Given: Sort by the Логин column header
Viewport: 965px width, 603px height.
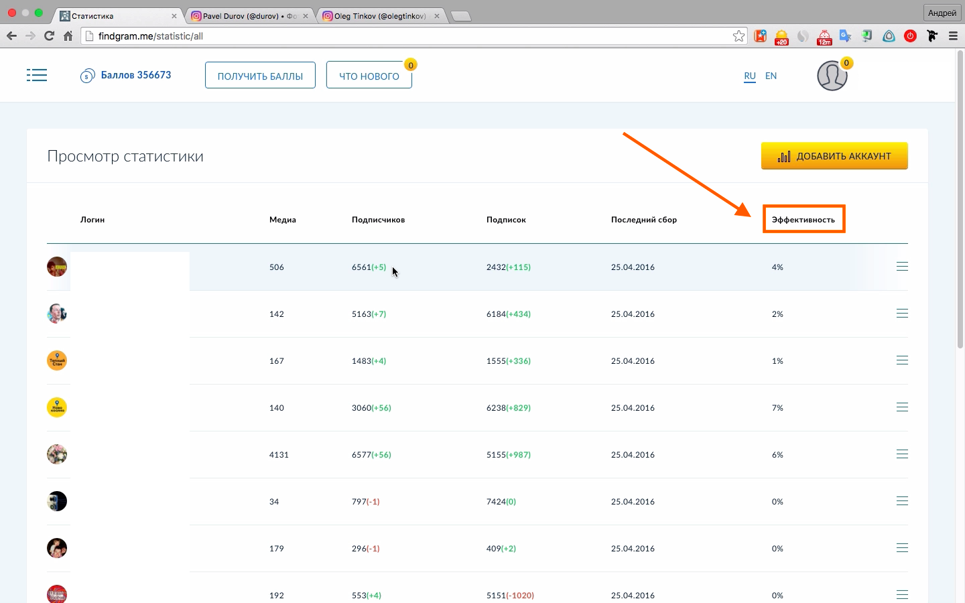Looking at the screenshot, I should [x=92, y=220].
